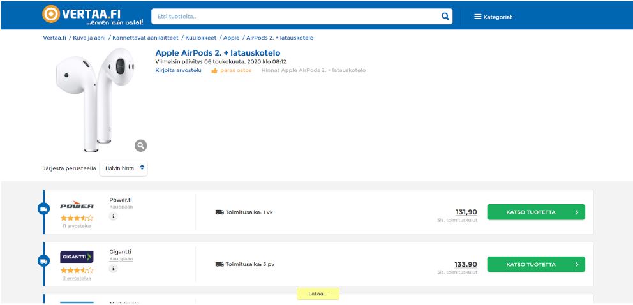Click the 133,90 price
The image size is (633, 305).
pos(466,265)
